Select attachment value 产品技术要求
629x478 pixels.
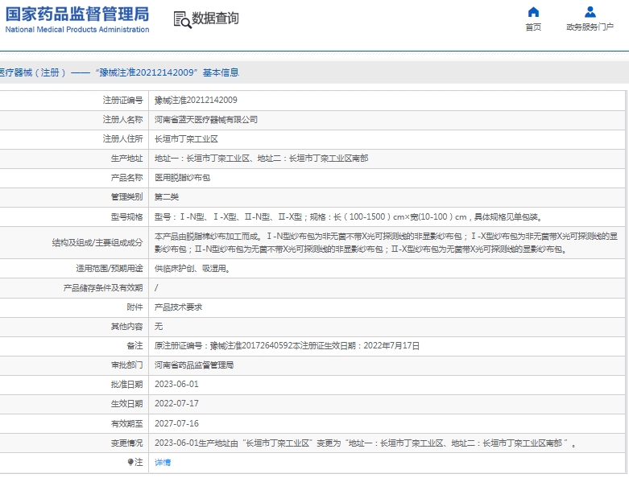179,307
